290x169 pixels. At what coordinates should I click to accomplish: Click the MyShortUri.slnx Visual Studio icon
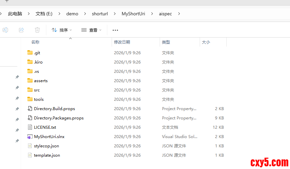[x=30, y=137]
